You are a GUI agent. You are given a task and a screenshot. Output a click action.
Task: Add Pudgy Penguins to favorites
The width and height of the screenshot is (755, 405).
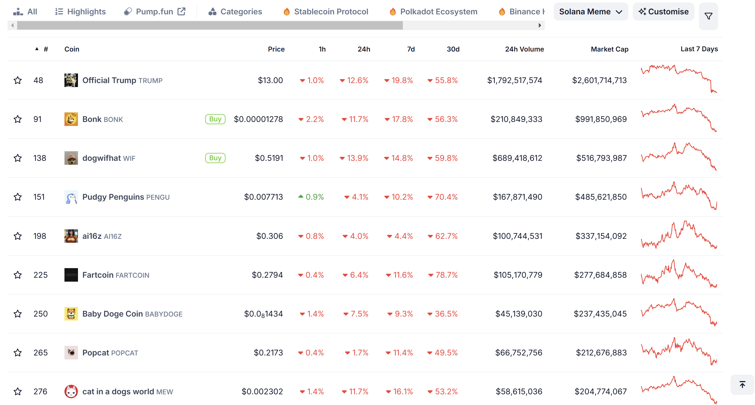(x=17, y=197)
